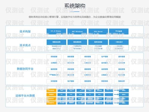Click the C# (C Sharp) box
149x112 pixels.
pyautogui.click(x=56, y=31)
